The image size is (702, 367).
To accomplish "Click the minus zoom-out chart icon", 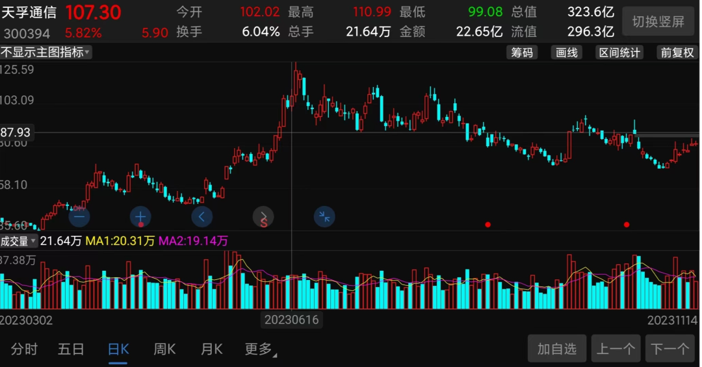I will click(x=79, y=217).
